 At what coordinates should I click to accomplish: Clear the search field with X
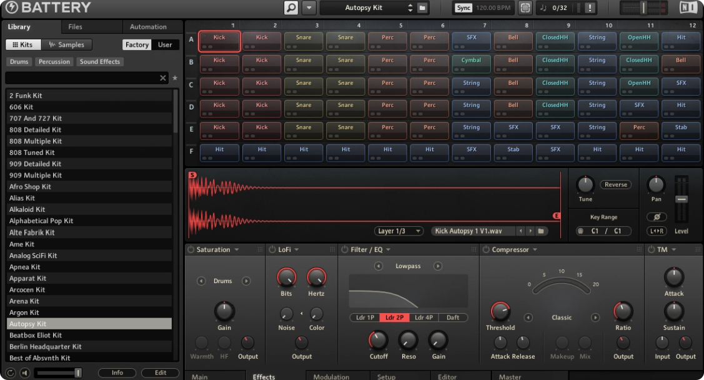(x=163, y=78)
